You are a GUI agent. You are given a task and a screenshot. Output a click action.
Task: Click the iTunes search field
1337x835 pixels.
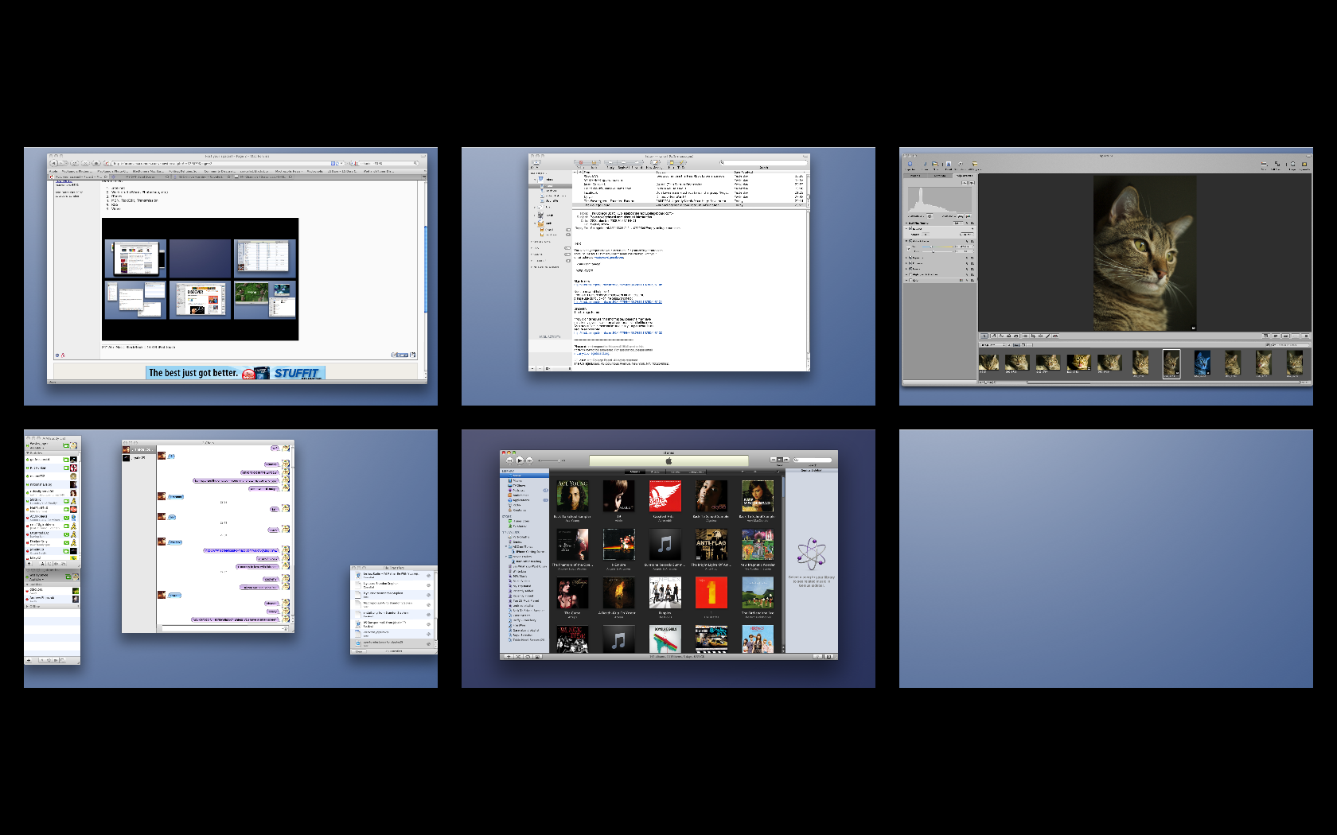813,460
